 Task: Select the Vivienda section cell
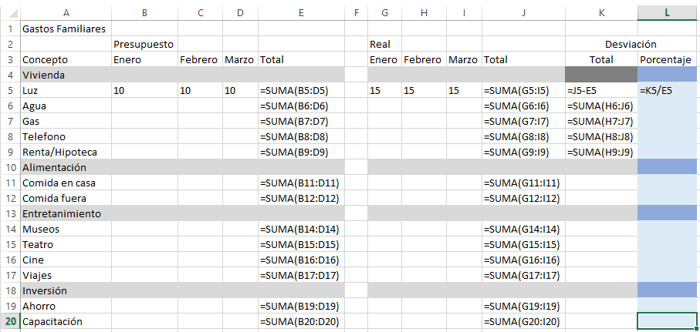[x=66, y=75]
